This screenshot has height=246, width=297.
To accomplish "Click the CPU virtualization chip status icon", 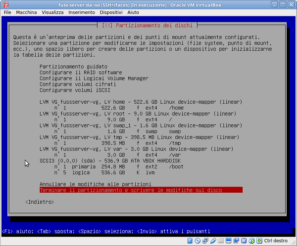I will click(244, 241).
